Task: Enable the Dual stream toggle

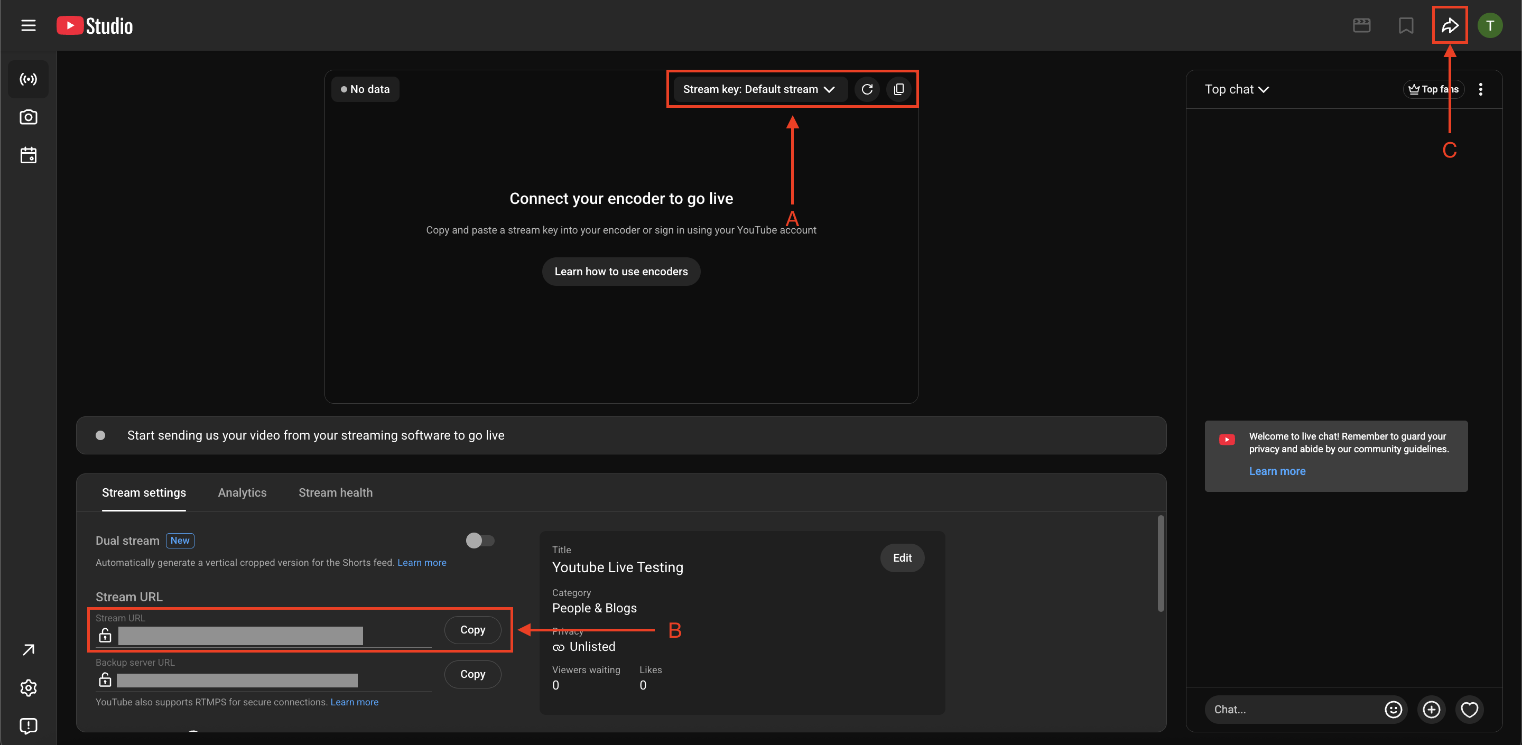Action: (480, 541)
